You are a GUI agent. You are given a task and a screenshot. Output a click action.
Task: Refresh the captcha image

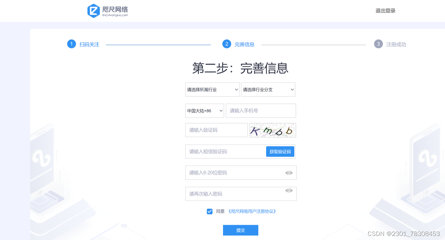[x=273, y=130]
